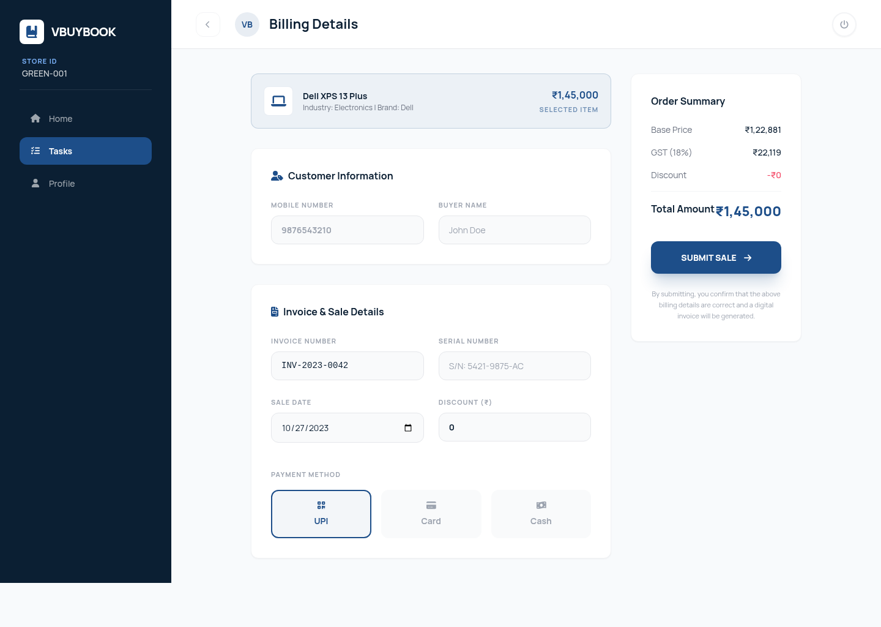
Task: Click the UPI QR code icon
Action: pos(321,505)
